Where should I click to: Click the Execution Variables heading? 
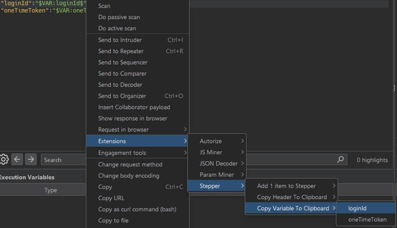click(x=27, y=177)
